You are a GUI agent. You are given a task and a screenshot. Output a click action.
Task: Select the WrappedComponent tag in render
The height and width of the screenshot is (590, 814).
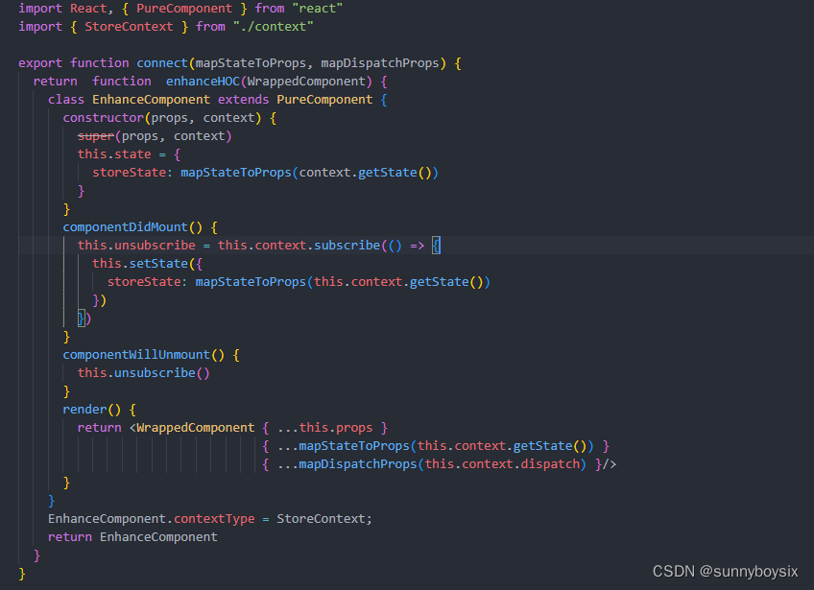pyautogui.click(x=193, y=427)
